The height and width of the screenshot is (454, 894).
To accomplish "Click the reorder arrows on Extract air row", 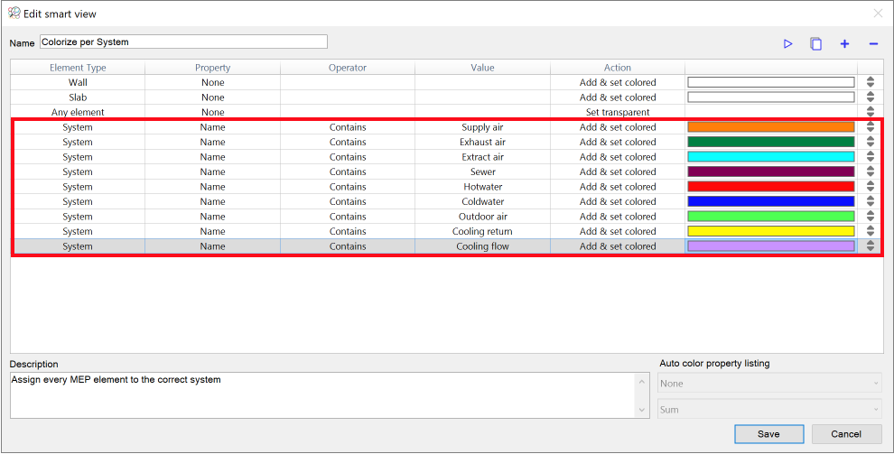I will tap(870, 156).
